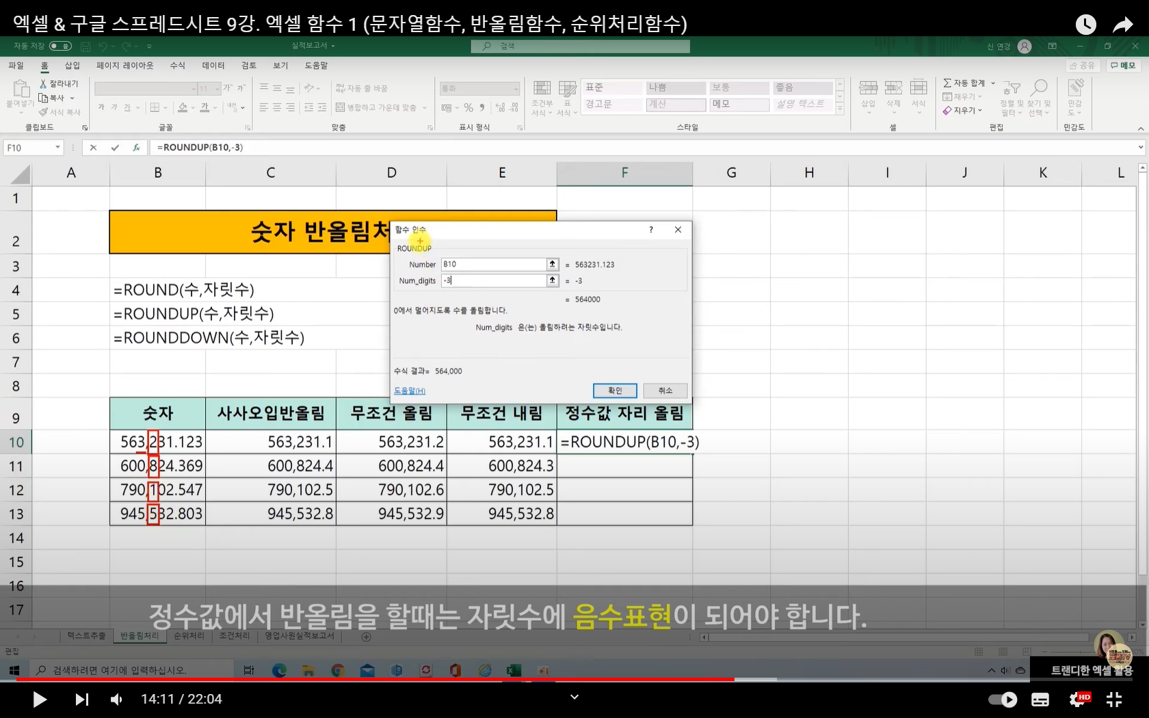Seek on the red video progress bar
1149x718 pixels.
tap(375, 679)
